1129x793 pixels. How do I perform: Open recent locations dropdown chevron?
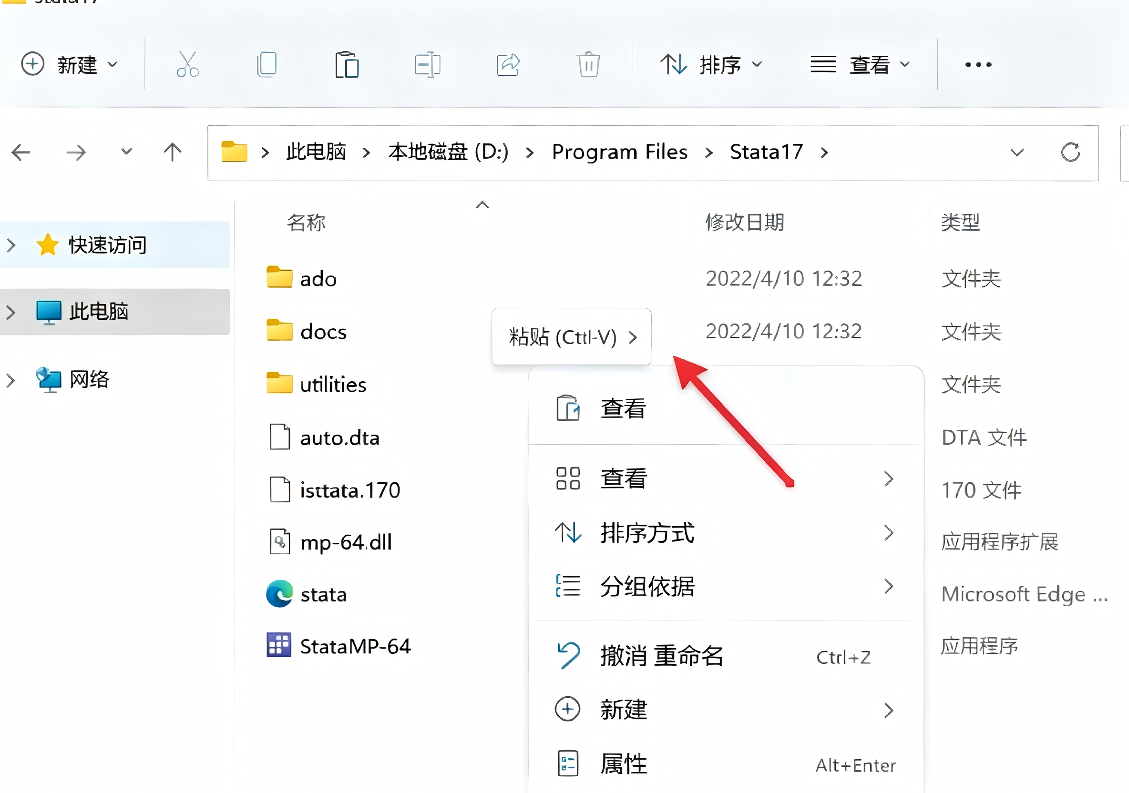point(127,152)
